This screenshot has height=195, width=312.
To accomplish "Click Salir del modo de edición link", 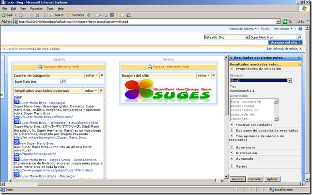I will pyautogui.click(x=282, y=49).
